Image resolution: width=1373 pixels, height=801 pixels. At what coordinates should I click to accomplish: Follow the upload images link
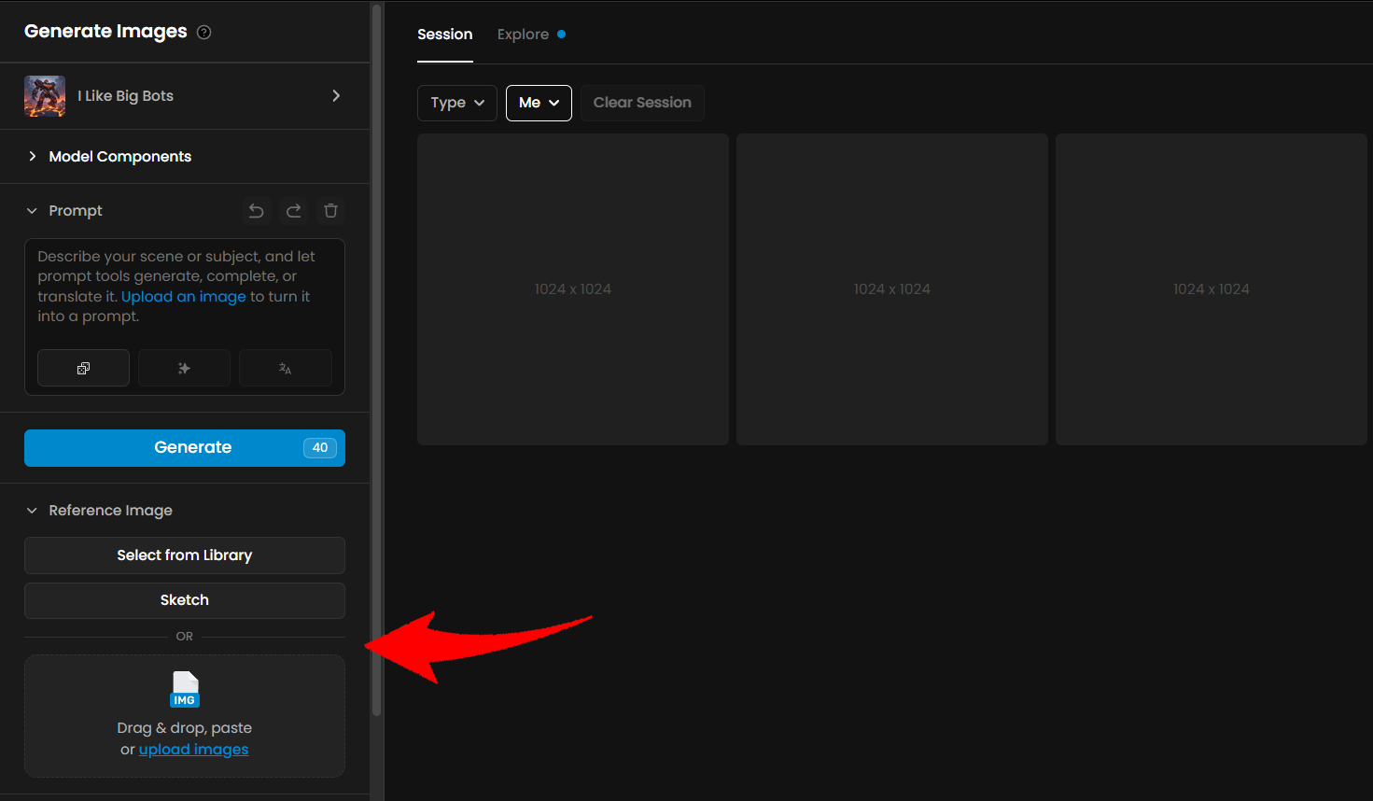[x=193, y=750]
